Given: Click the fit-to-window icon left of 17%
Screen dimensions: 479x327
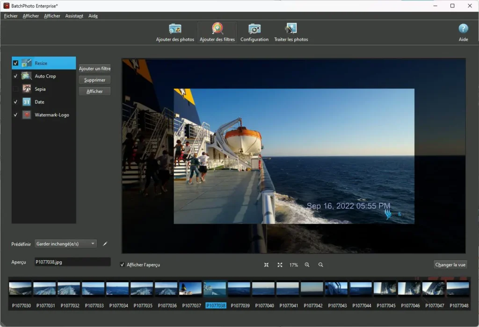Looking at the screenshot, I should point(266,265).
